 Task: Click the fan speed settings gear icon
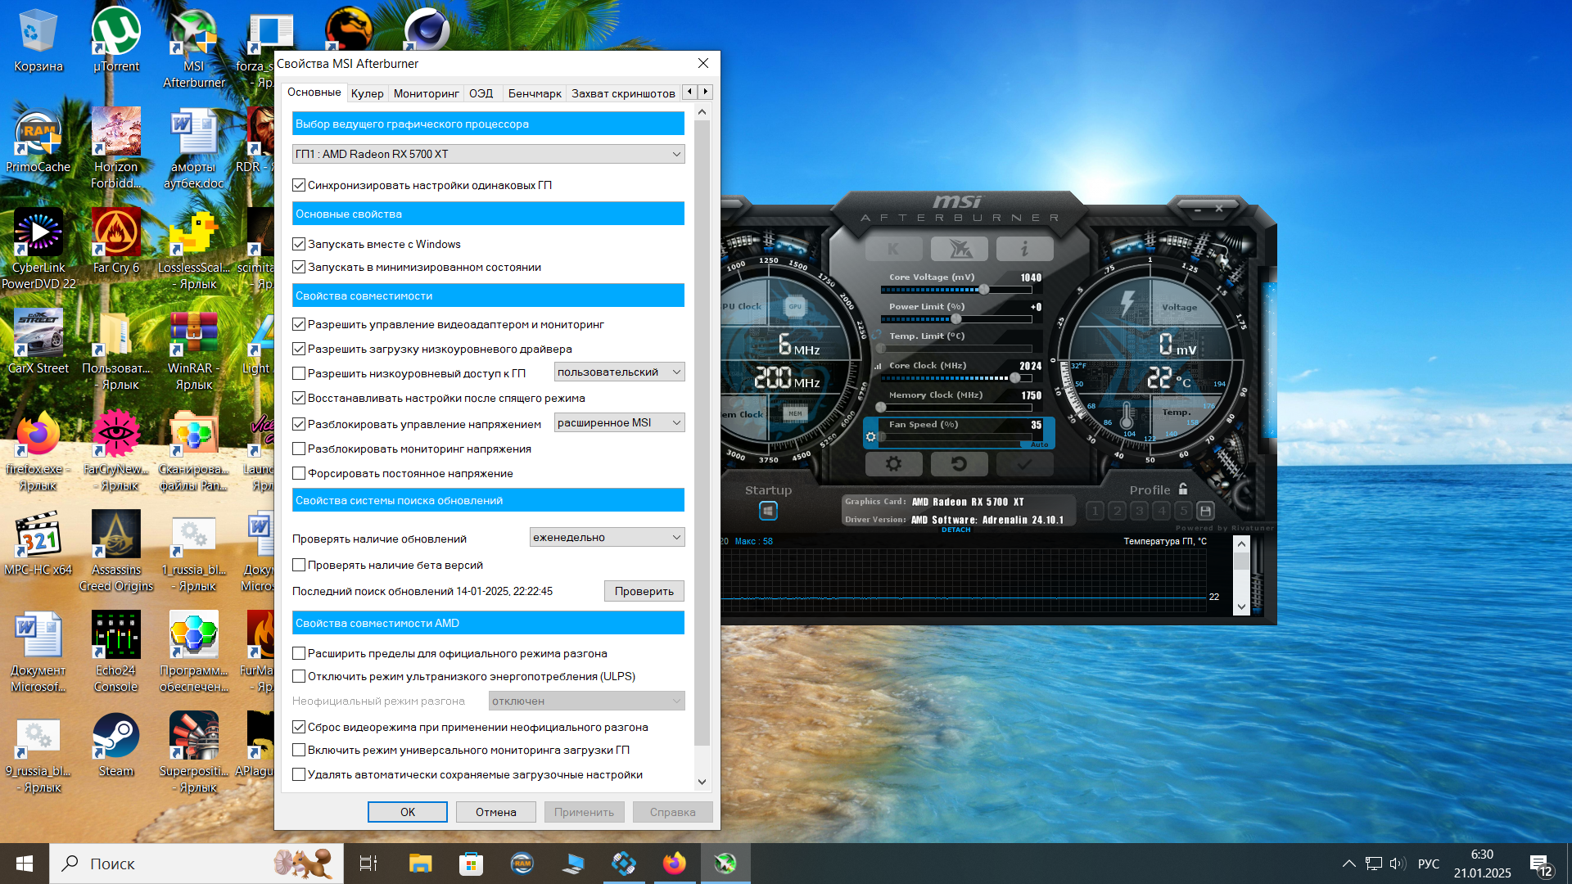871,437
